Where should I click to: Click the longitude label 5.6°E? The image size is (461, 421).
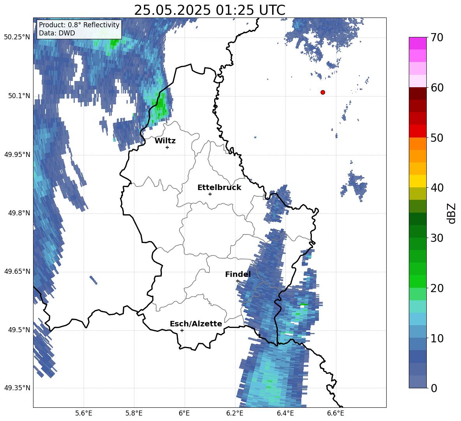click(x=84, y=413)
